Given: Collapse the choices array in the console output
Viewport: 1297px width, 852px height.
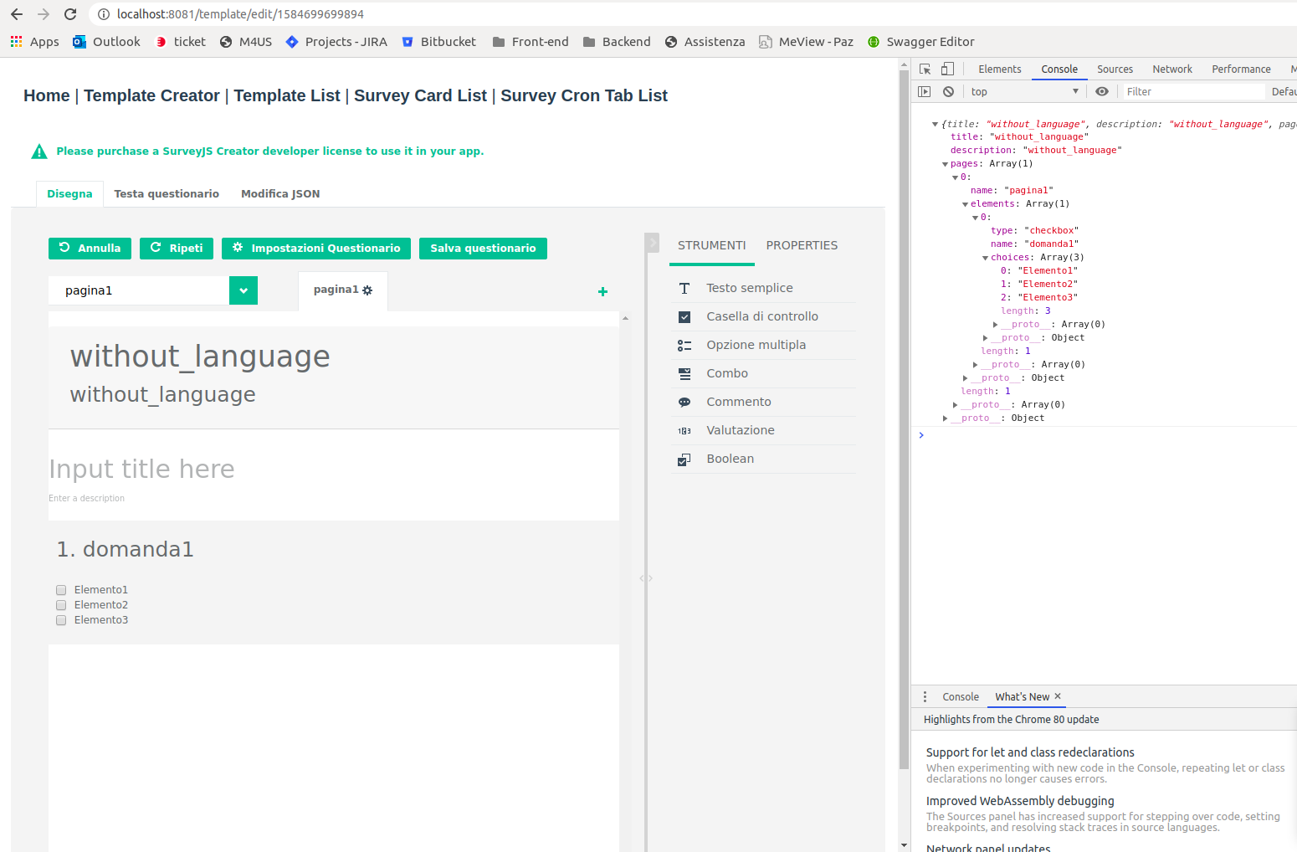Looking at the screenshot, I should 985,257.
